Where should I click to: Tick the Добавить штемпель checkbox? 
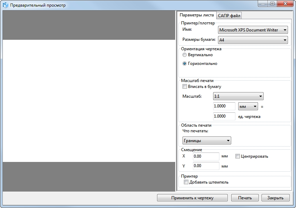(186, 182)
